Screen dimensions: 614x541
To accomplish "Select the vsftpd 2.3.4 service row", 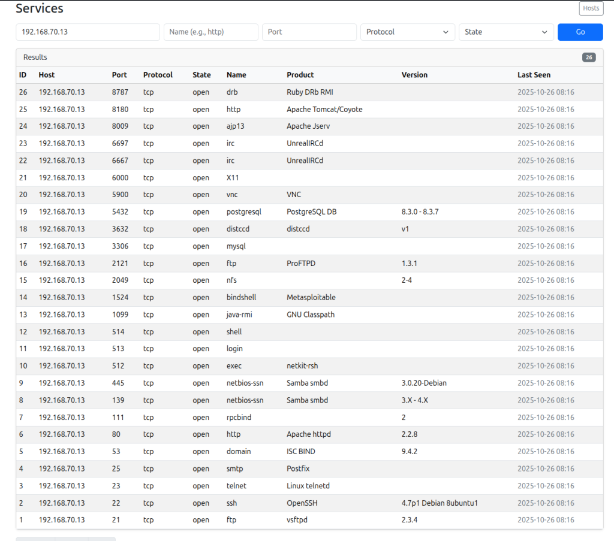I will click(309, 520).
